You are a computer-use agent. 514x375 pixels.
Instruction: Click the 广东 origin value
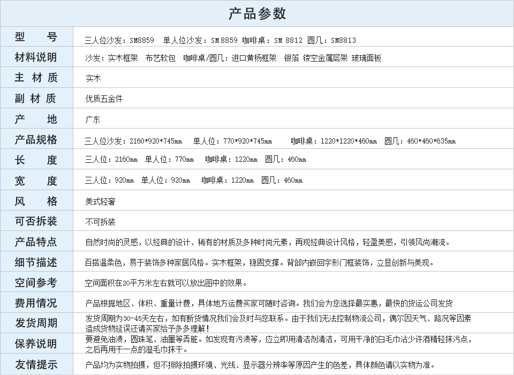pyautogui.click(x=93, y=119)
